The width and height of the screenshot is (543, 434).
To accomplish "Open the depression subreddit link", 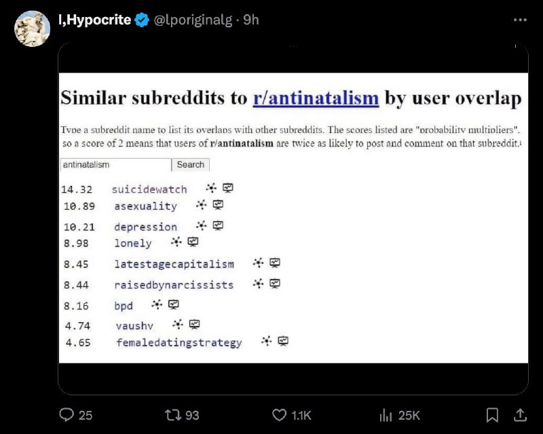I will tap(145, 227).
